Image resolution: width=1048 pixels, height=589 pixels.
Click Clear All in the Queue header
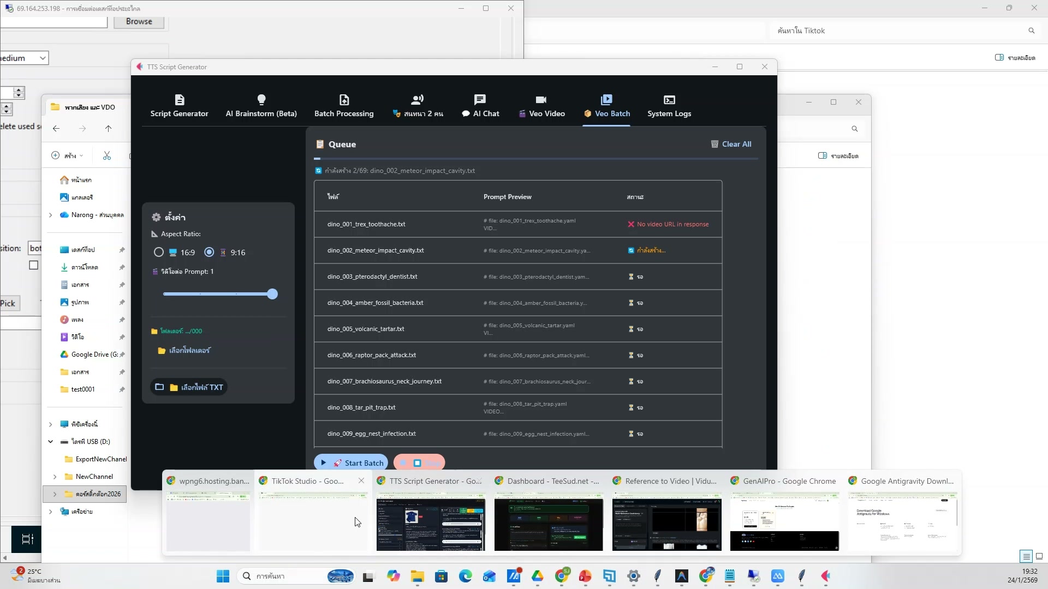tap(731, 145)
